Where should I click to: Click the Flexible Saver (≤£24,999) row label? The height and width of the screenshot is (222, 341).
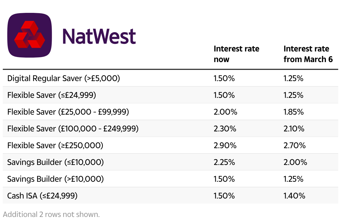coord(52,95)
